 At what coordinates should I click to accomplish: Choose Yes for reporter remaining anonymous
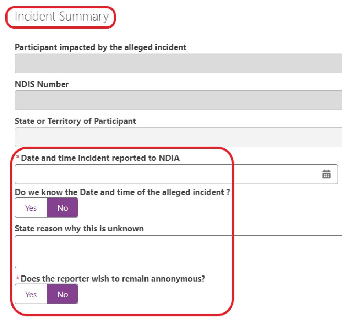(x=31, y=294)
